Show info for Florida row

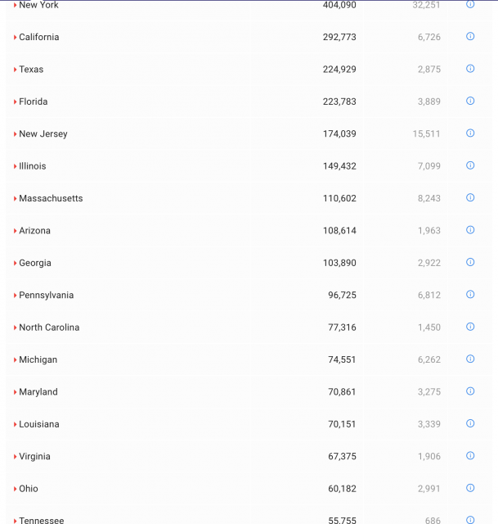[470, 101]
